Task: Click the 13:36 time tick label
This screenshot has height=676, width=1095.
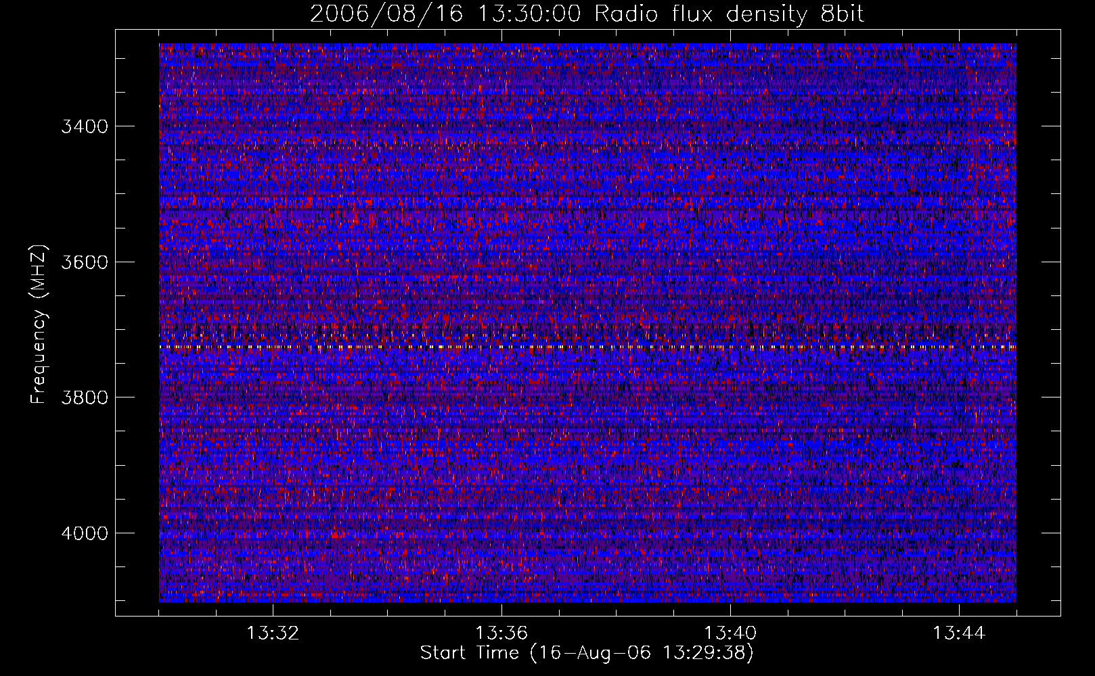Action: [x=501, y=633]
